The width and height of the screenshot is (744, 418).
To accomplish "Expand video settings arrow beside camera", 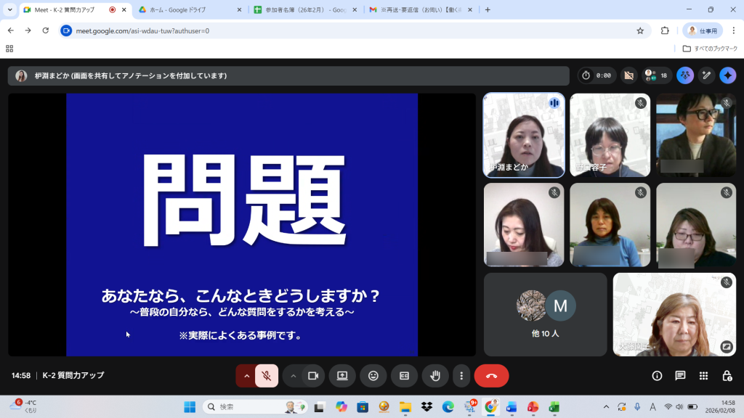I will coord(294,376).
